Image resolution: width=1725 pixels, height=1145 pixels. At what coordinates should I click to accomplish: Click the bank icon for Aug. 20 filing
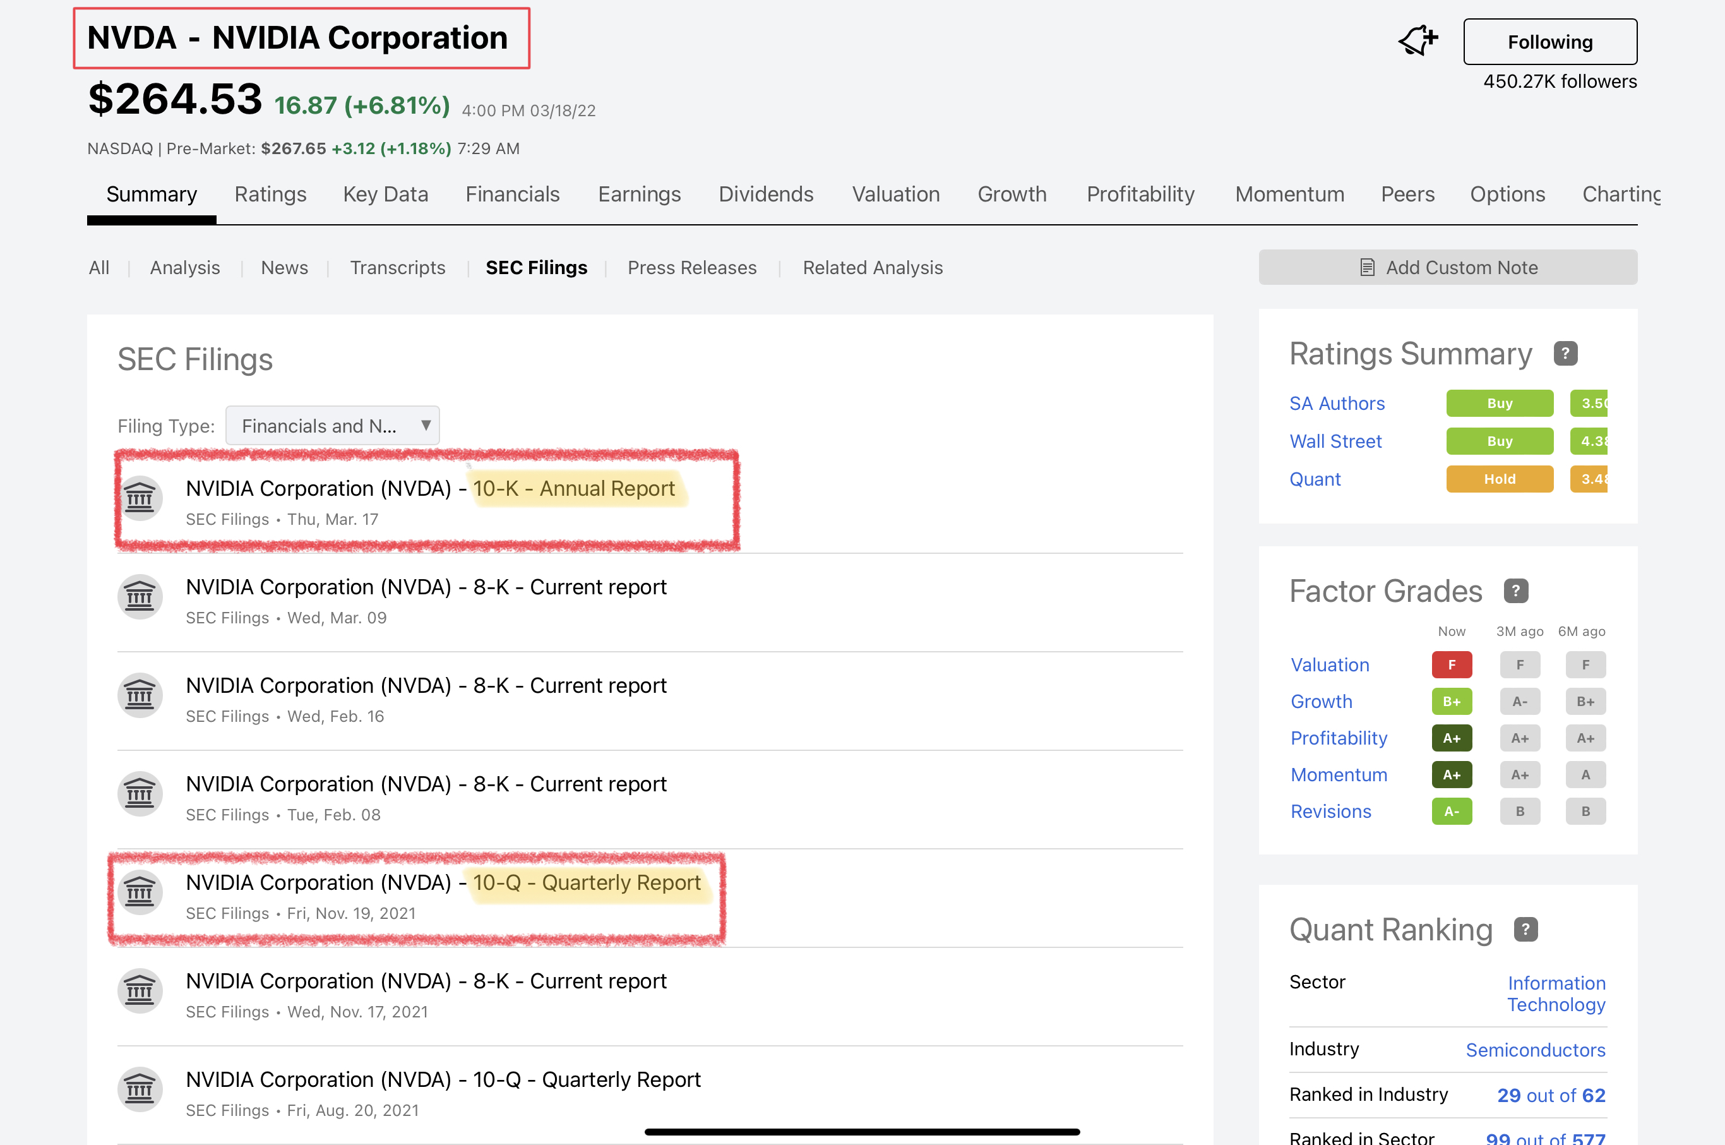tap(140, 1090)
